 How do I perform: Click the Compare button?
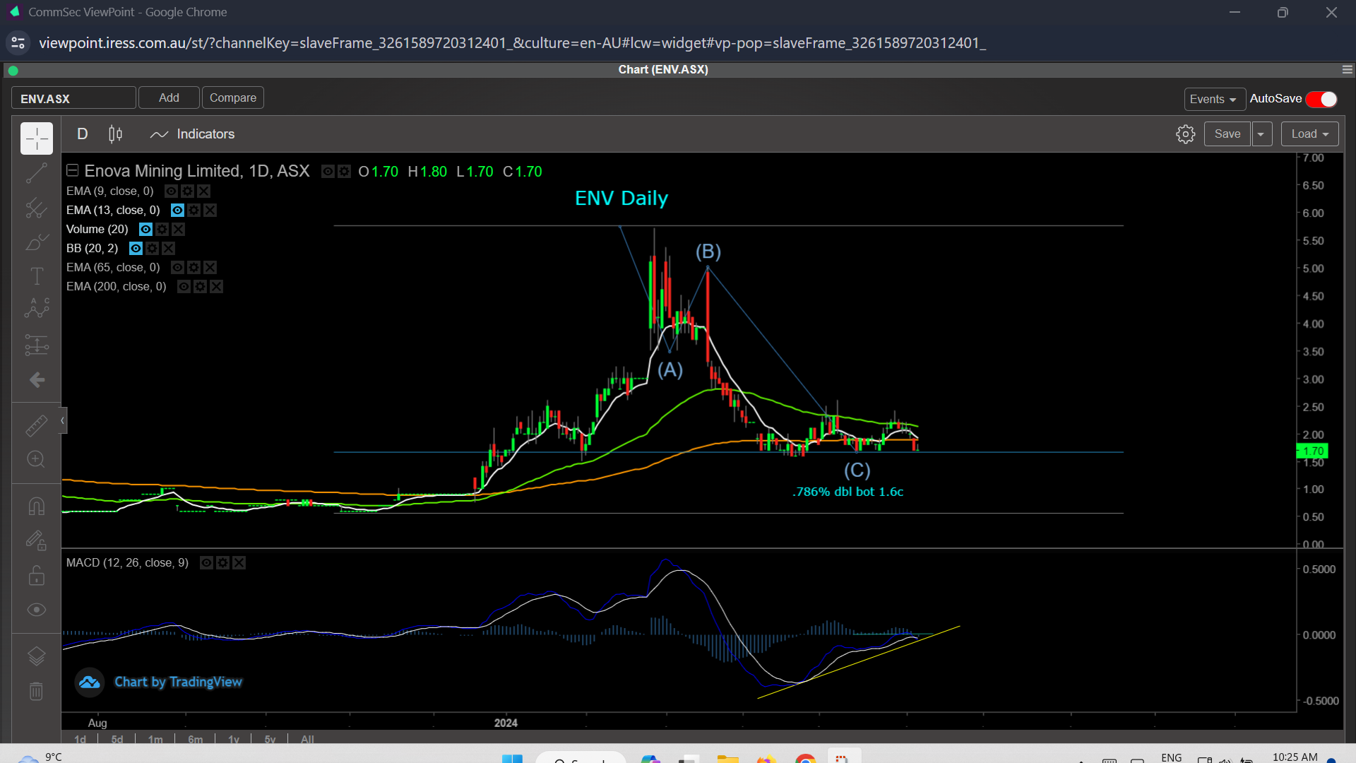click(x=233, y=97)
